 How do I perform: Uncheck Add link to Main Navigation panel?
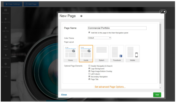89,32
